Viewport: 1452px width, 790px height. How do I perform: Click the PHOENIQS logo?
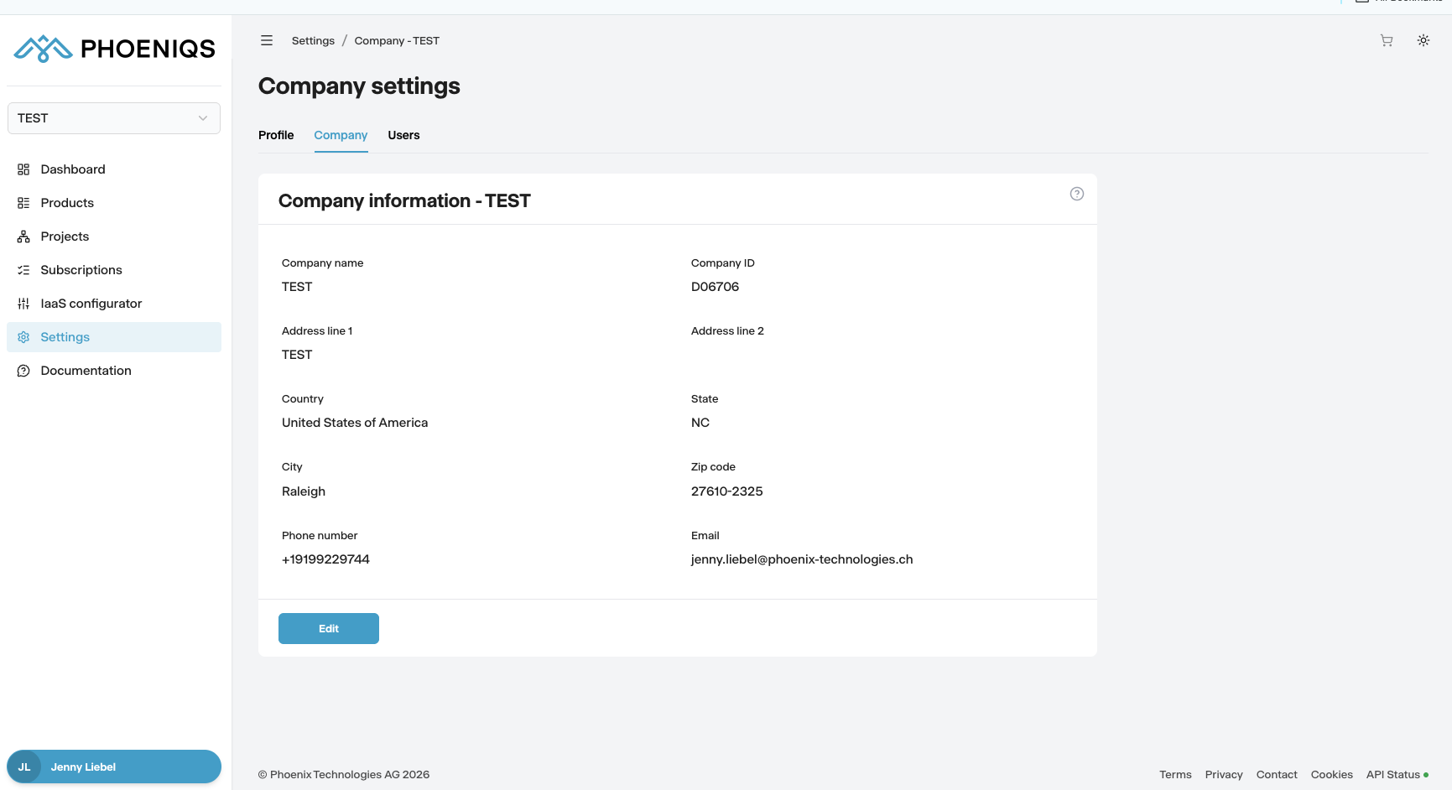pos(114,49)
